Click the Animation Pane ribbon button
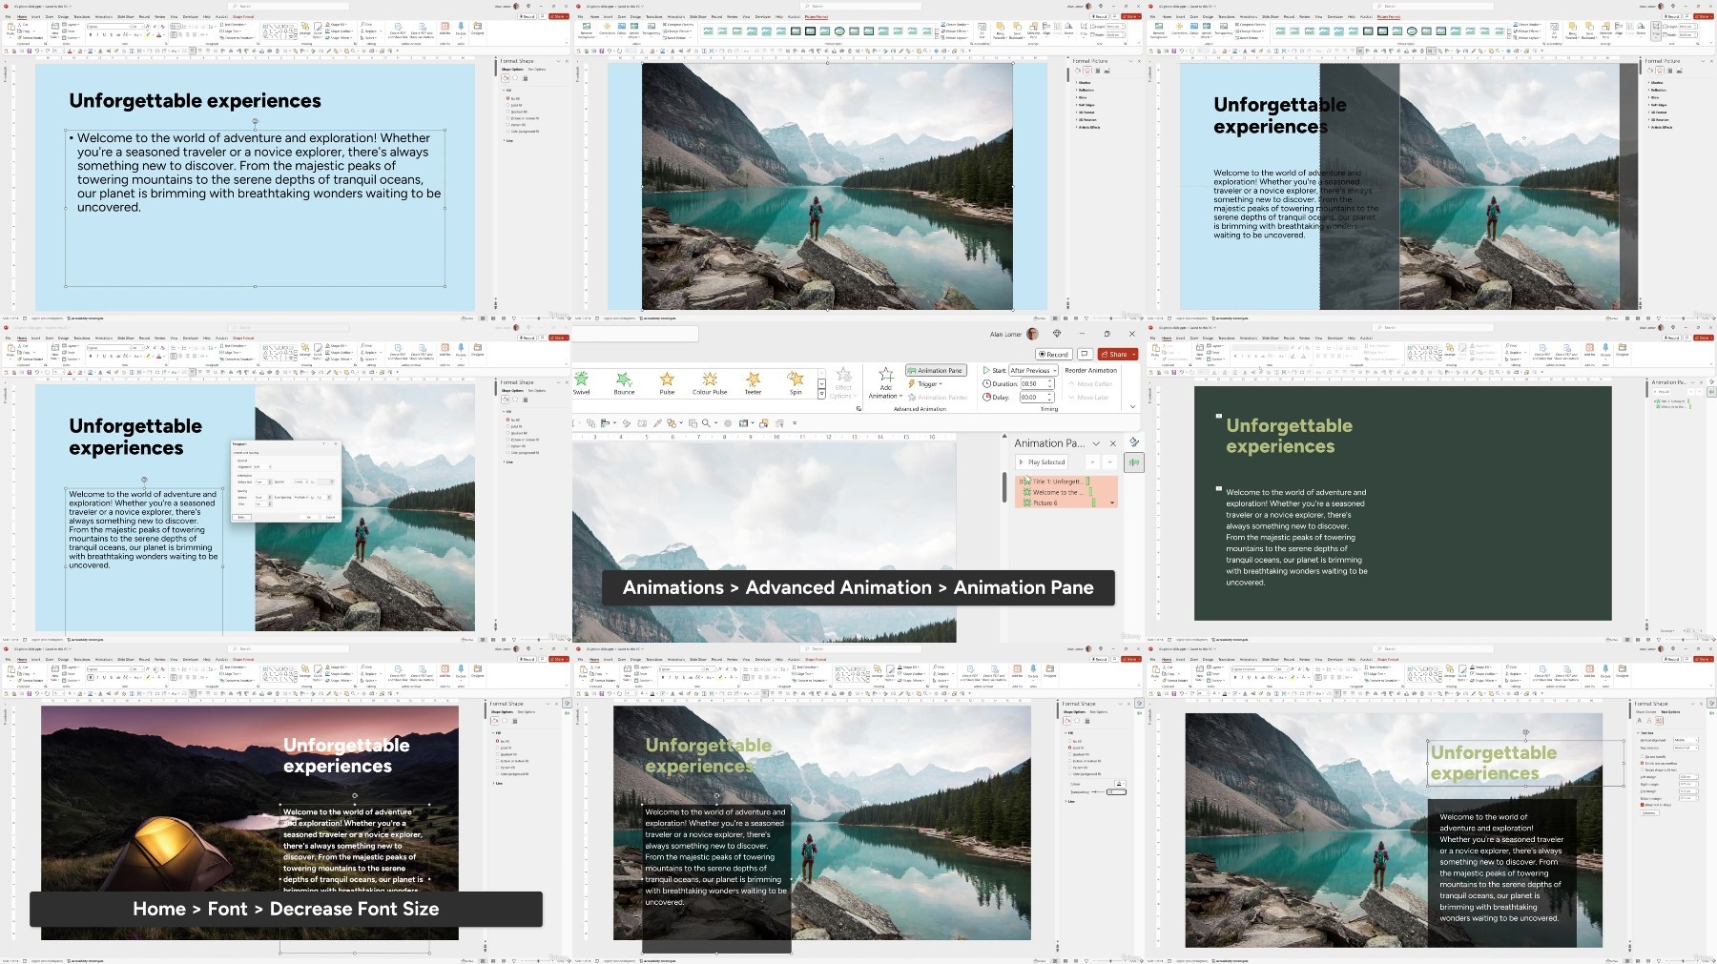Screen dimensions: 1717x964 coord(935,370)
